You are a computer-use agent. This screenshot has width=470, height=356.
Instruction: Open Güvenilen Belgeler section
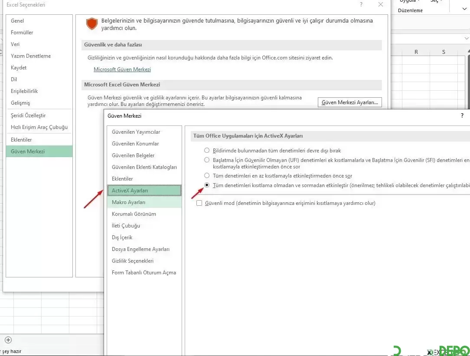click(x=144, y=155)
